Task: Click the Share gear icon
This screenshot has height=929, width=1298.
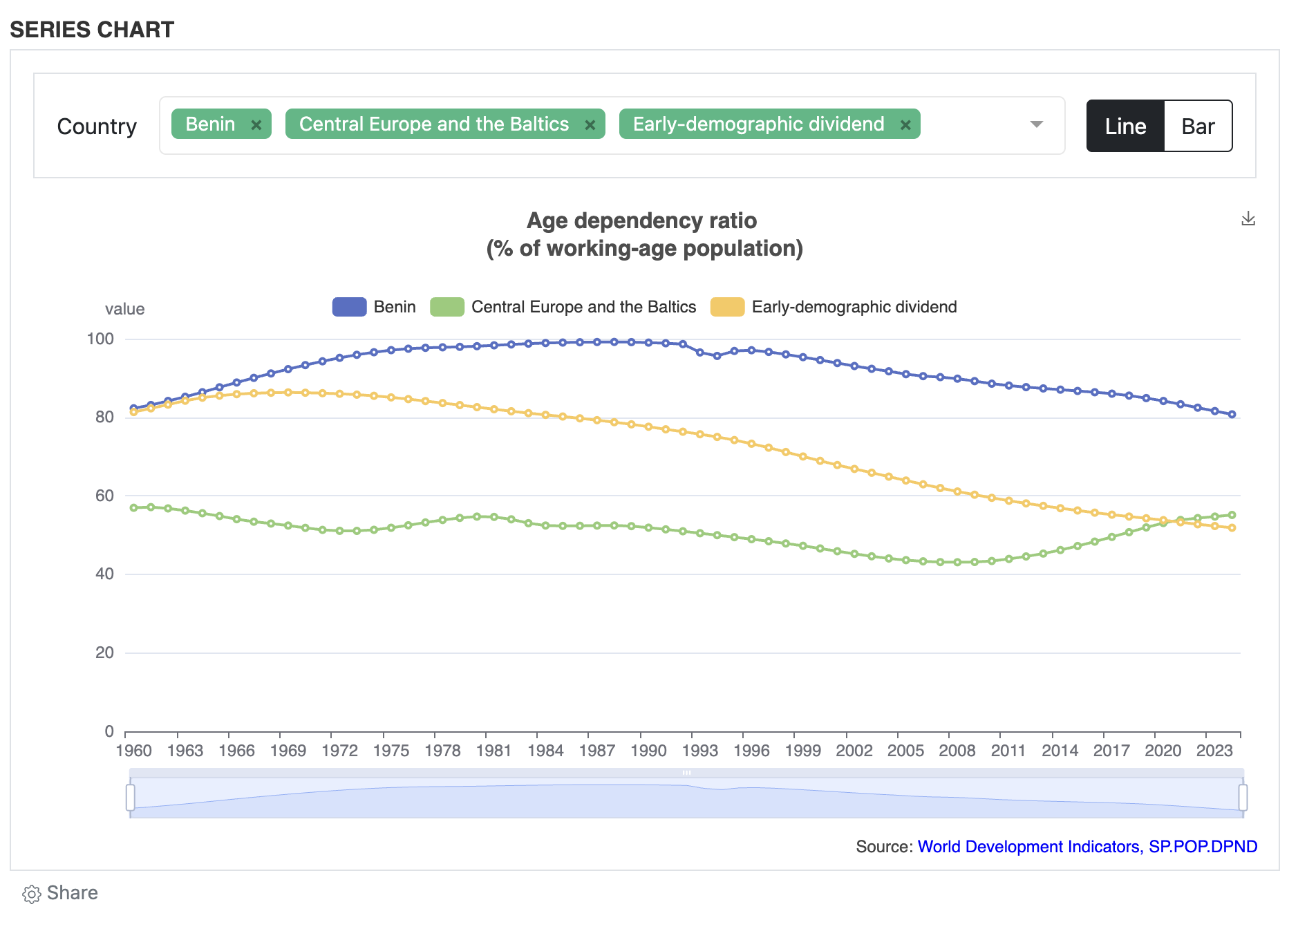Action: [x=31, y=894]
